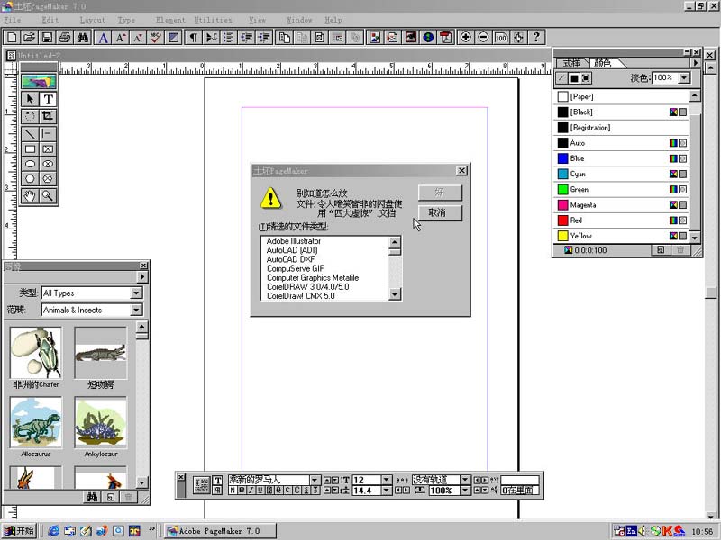Select the Rectangle tool in toolbox
Viewport: 721px width, 540px height.
click(x=30, y=149)
